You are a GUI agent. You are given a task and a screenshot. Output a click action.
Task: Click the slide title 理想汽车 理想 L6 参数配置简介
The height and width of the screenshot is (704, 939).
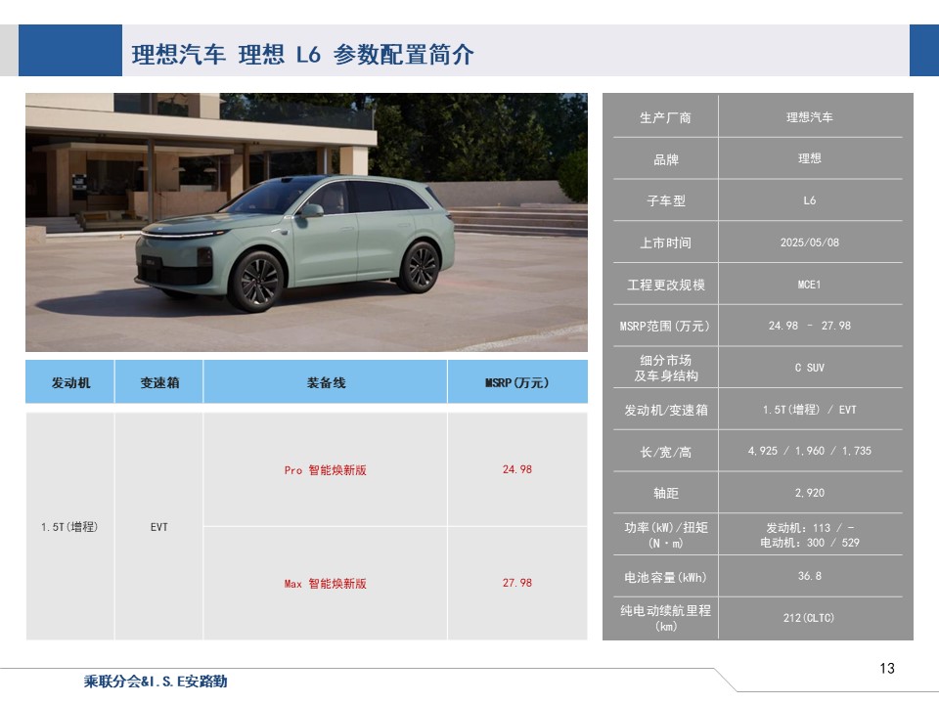(302, 55)
